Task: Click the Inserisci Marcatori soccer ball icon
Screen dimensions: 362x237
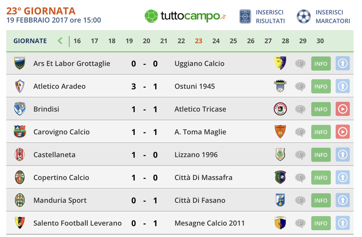Action: click(304, 16)
